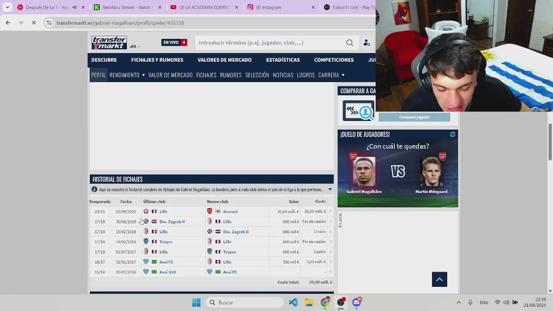Open the COMPETICIONES menu
This screenshot has width=553, height=311.
334,60
